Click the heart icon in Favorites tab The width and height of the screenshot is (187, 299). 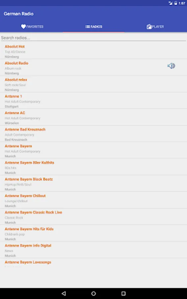[23, 27]
